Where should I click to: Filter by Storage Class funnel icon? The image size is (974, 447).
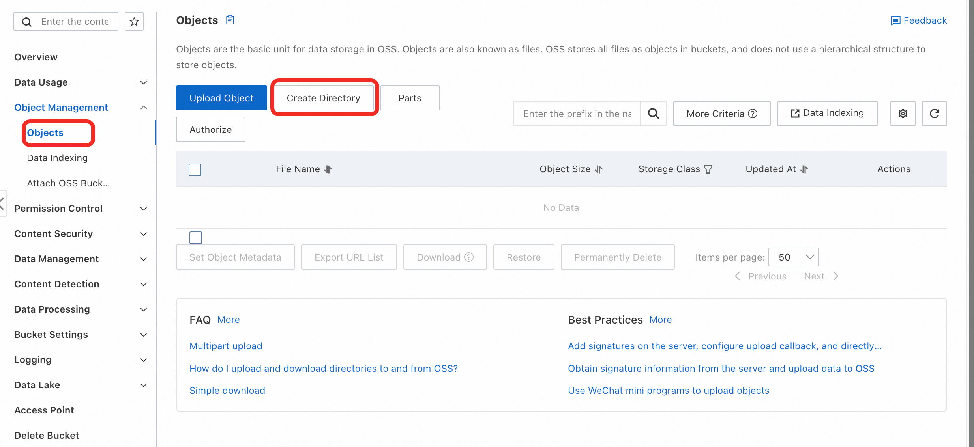[x=708, y=169]
